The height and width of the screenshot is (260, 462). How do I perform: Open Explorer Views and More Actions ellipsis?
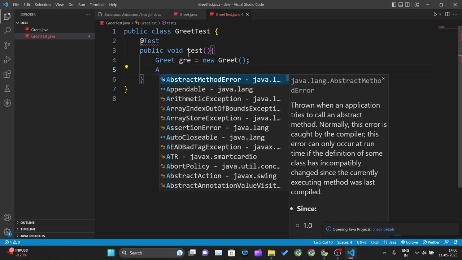(88, 14)
